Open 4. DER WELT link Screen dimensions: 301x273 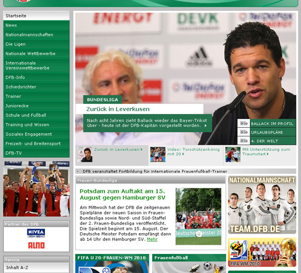[264, 141]
